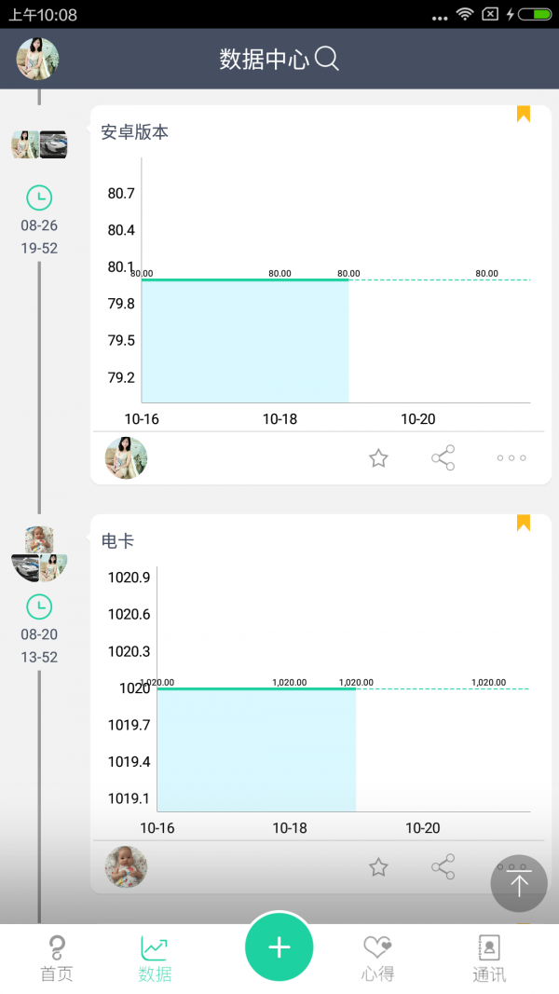Tap author avatar below 安卓版本 chart

pos(126,457)
